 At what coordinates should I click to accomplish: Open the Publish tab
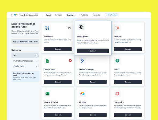(x=84, y=15)
